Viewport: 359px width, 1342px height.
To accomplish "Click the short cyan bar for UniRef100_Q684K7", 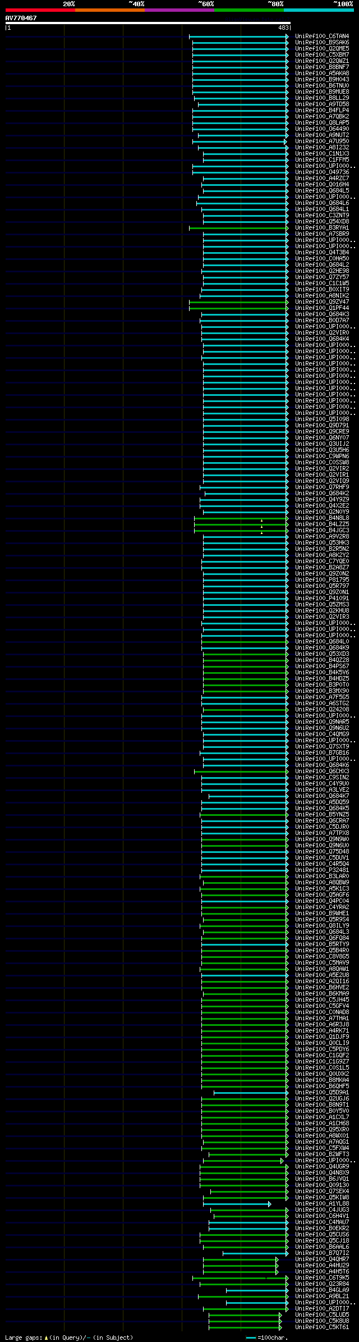I will (248, 796).
